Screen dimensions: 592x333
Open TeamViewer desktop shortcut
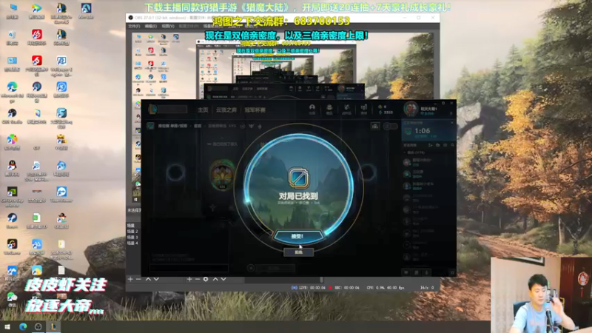pos(61,195)
